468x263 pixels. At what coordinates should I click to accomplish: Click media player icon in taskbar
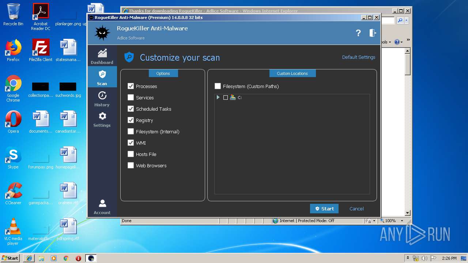pos(54,258)
